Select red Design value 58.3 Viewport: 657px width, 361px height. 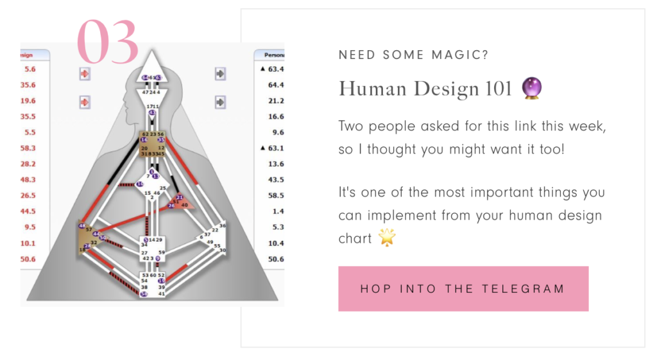28,148
